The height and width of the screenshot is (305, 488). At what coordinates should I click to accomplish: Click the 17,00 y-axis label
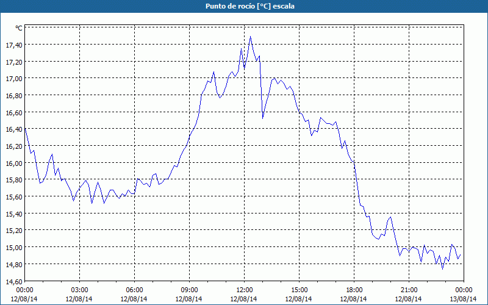(14, 79)
